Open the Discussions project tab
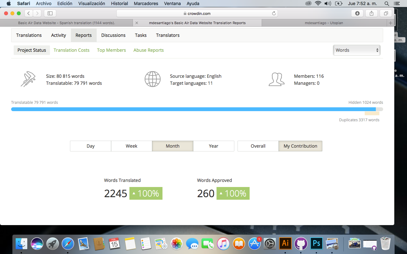This screenshot has height=254, width=407. tap(113, 35)
